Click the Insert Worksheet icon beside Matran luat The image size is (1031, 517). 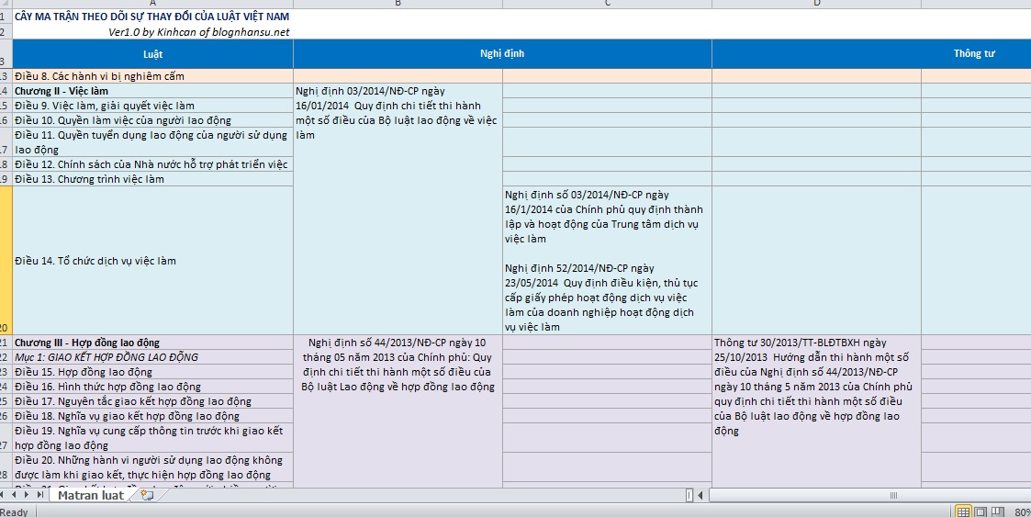[147, 495]
